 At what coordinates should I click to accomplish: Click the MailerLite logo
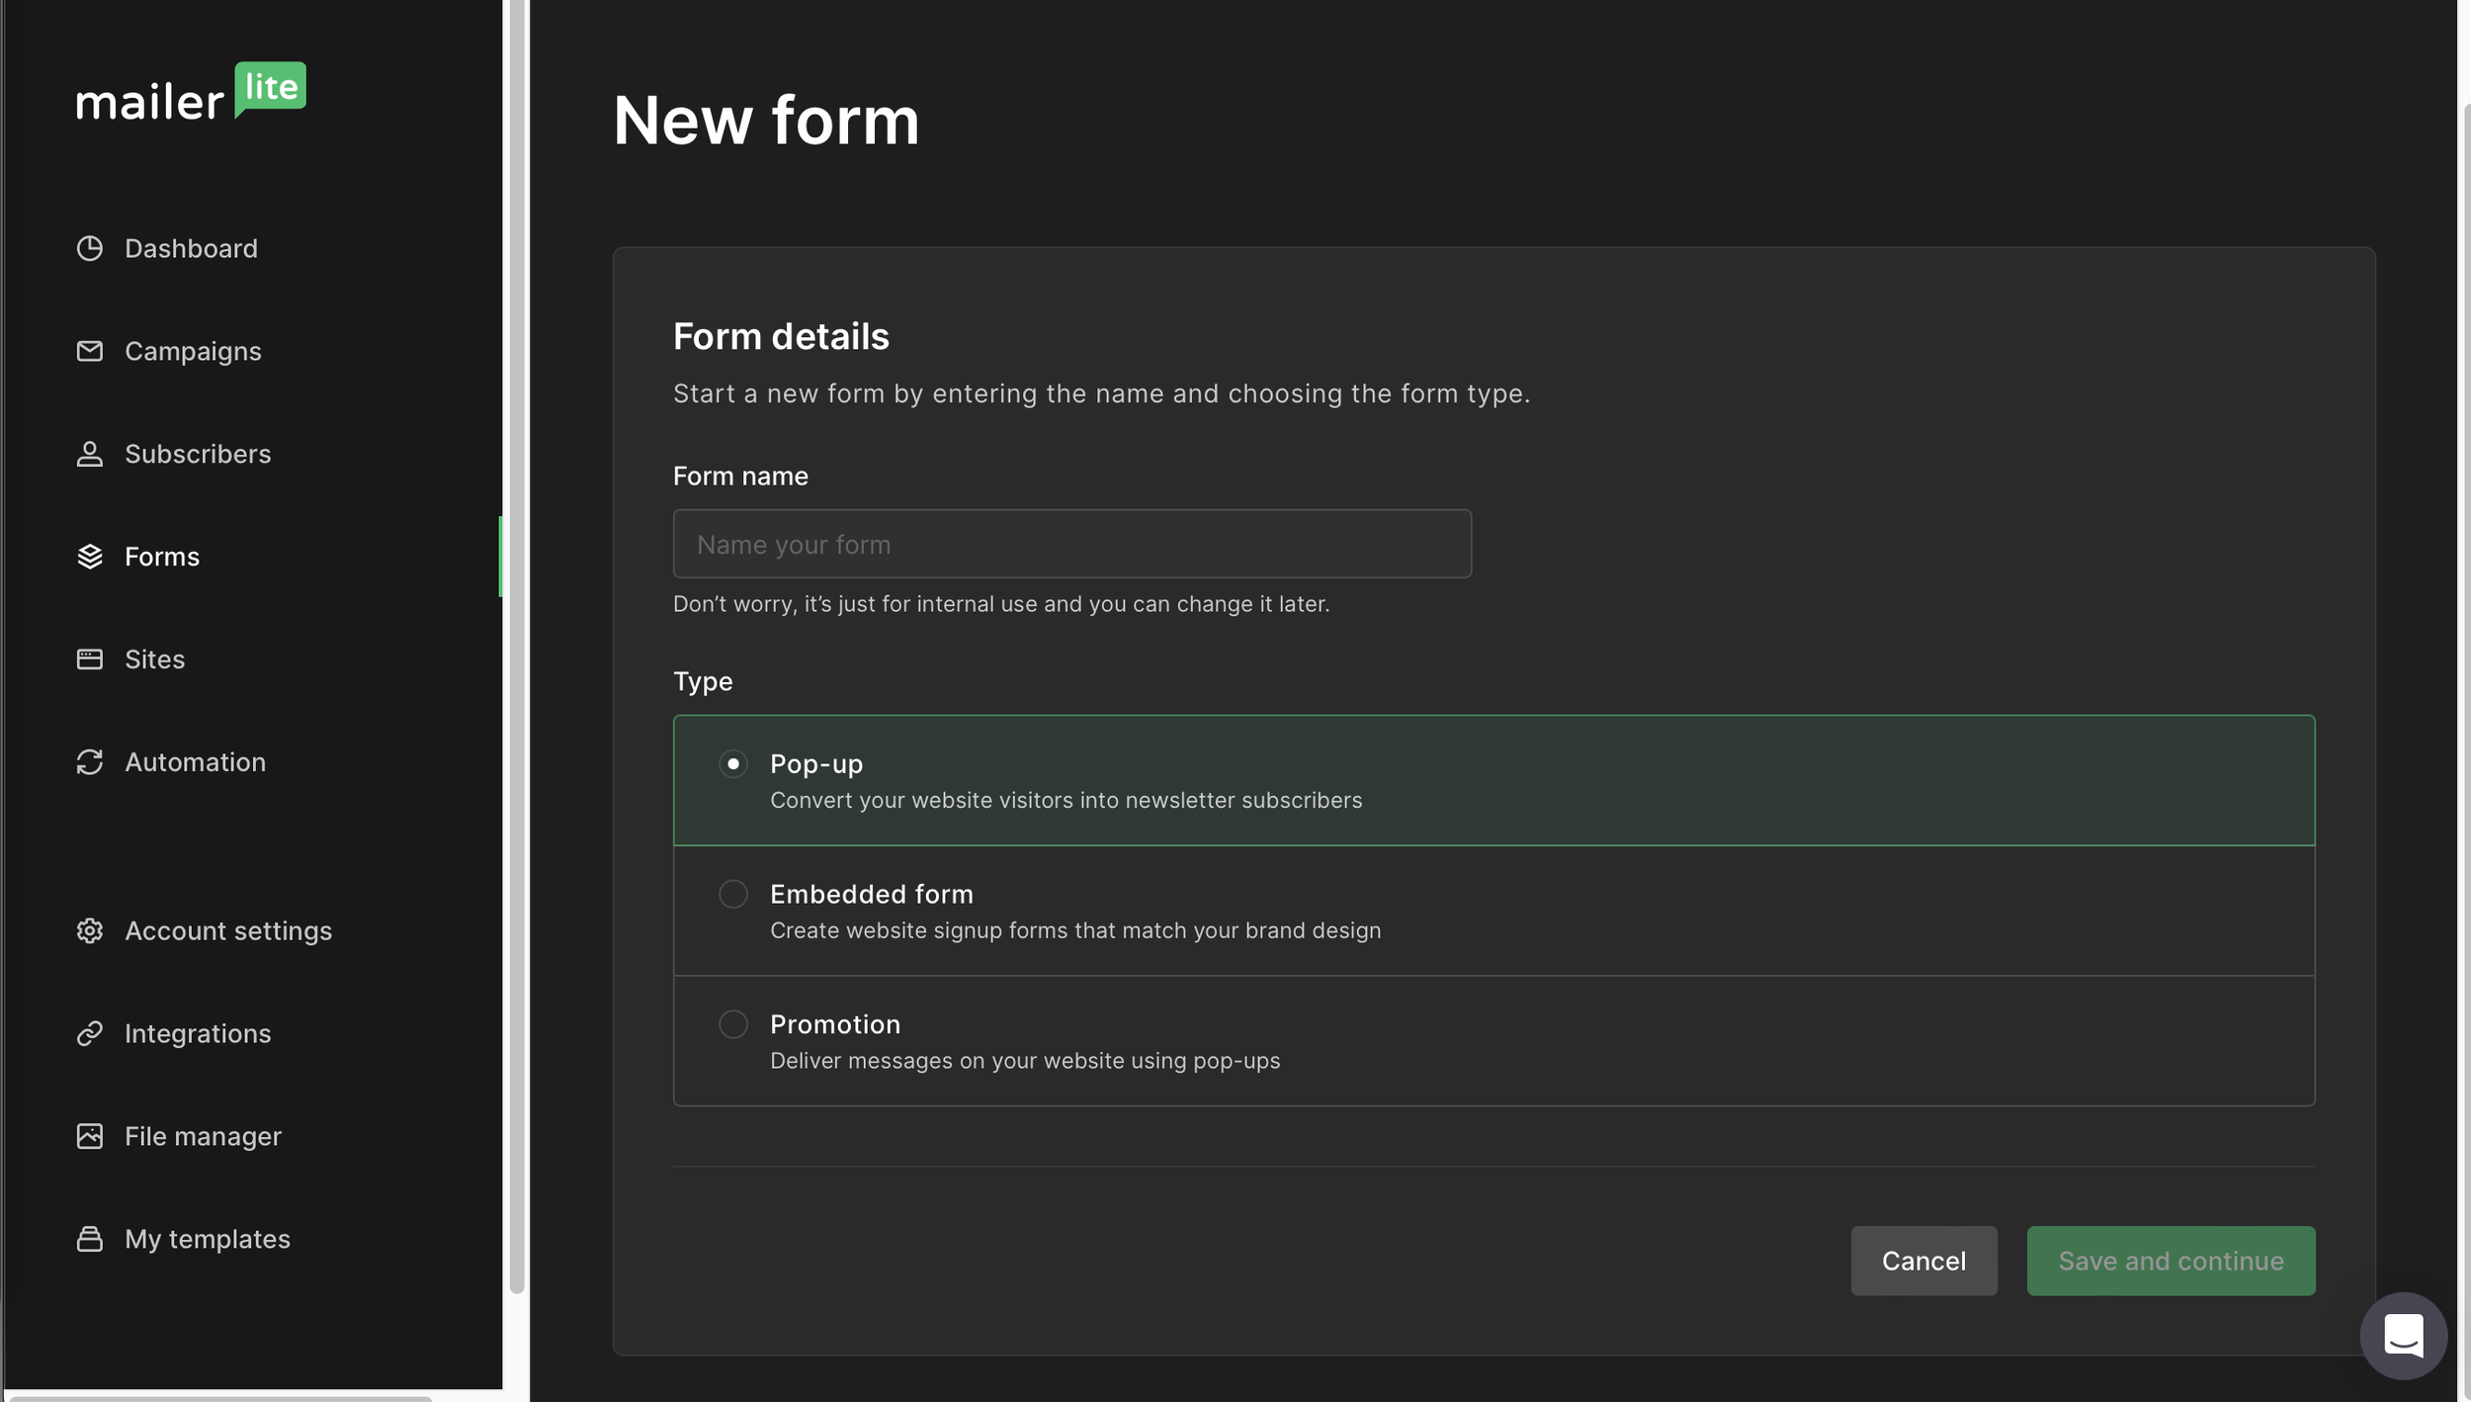tap(191, 94)
